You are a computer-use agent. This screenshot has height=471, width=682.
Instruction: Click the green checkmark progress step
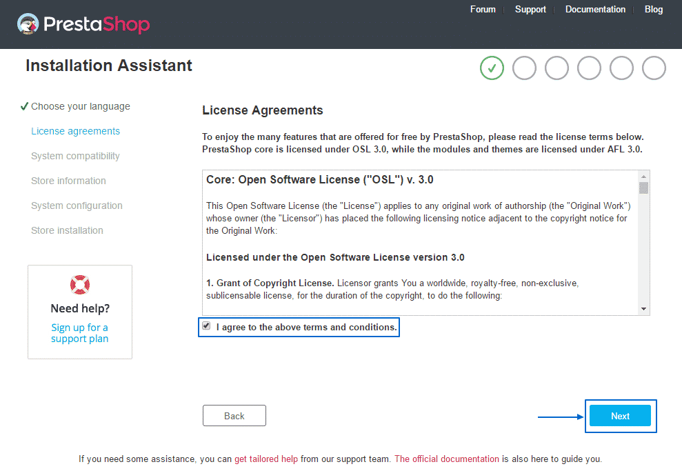point(492,68)
